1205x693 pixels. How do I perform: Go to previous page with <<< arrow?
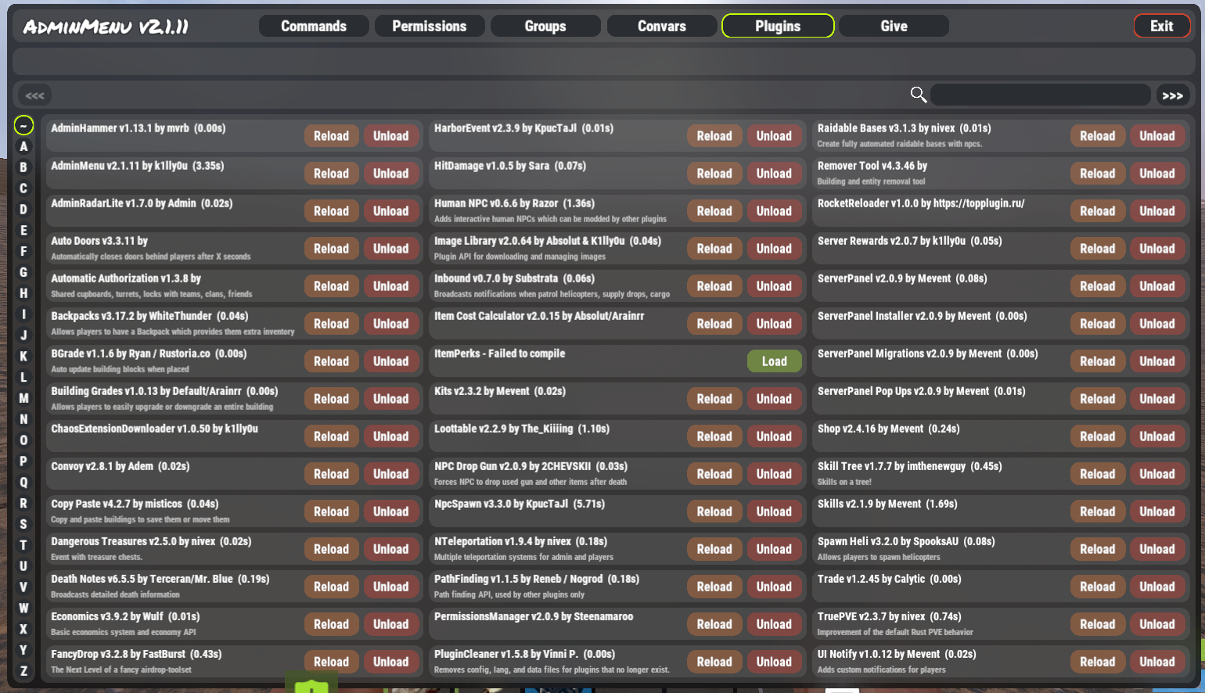(34, 95)
